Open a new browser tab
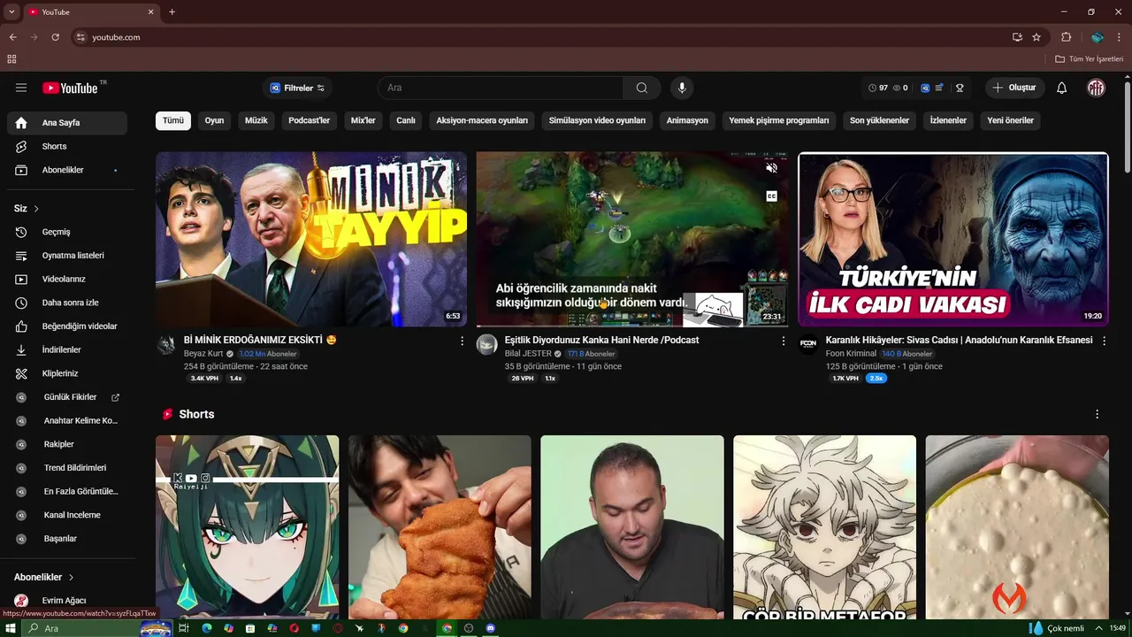Viewport: 1132px width, 637px height. [172, 12]
